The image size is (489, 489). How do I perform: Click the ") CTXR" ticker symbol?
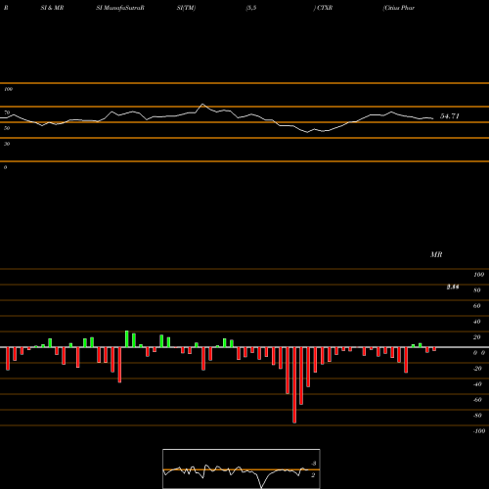pos(323,8)
